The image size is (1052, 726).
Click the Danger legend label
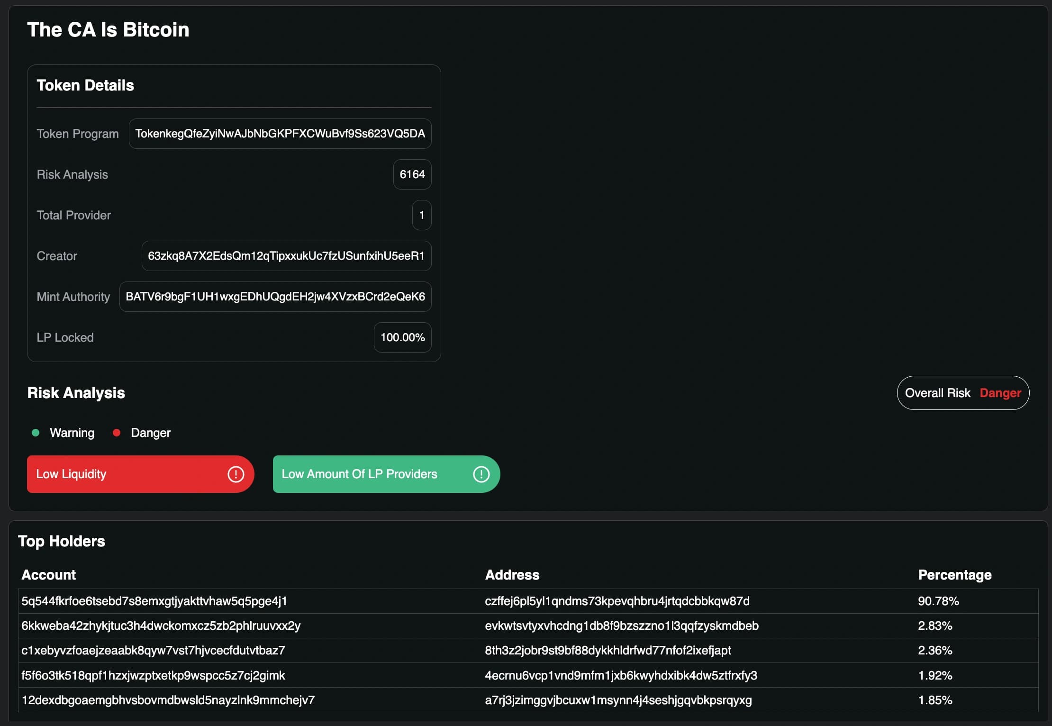[151, 433]
